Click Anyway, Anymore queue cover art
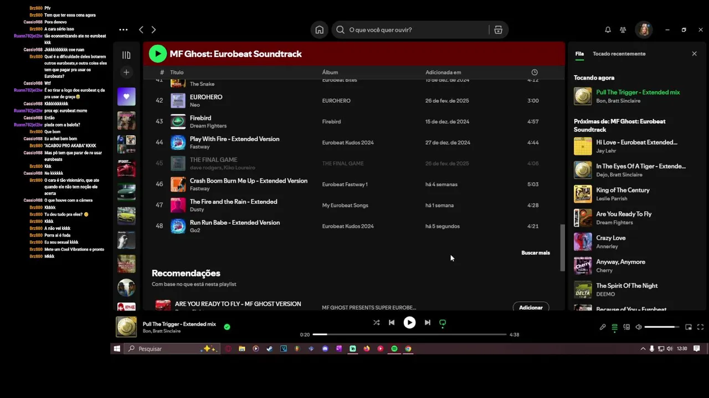Viewport: 709px width, 398px height. (583, 265)
